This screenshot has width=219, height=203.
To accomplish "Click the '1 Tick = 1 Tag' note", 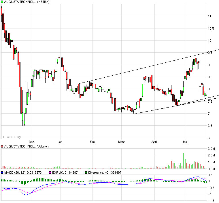I will coord(12,137).
